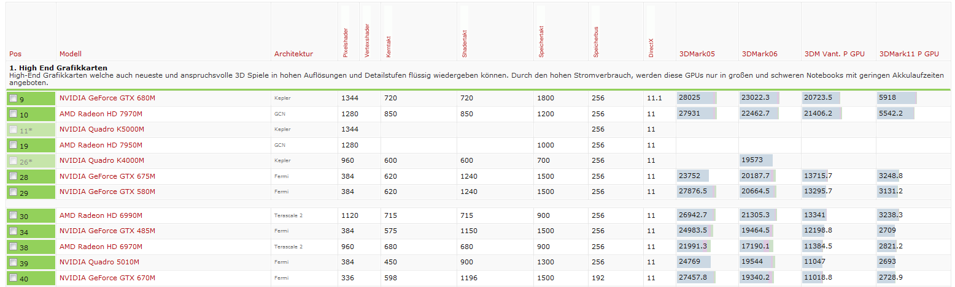Click 3DMark06 score bar 22462.7
The width and height of the screenshot is (955, 287).
[x=759, y=114]
